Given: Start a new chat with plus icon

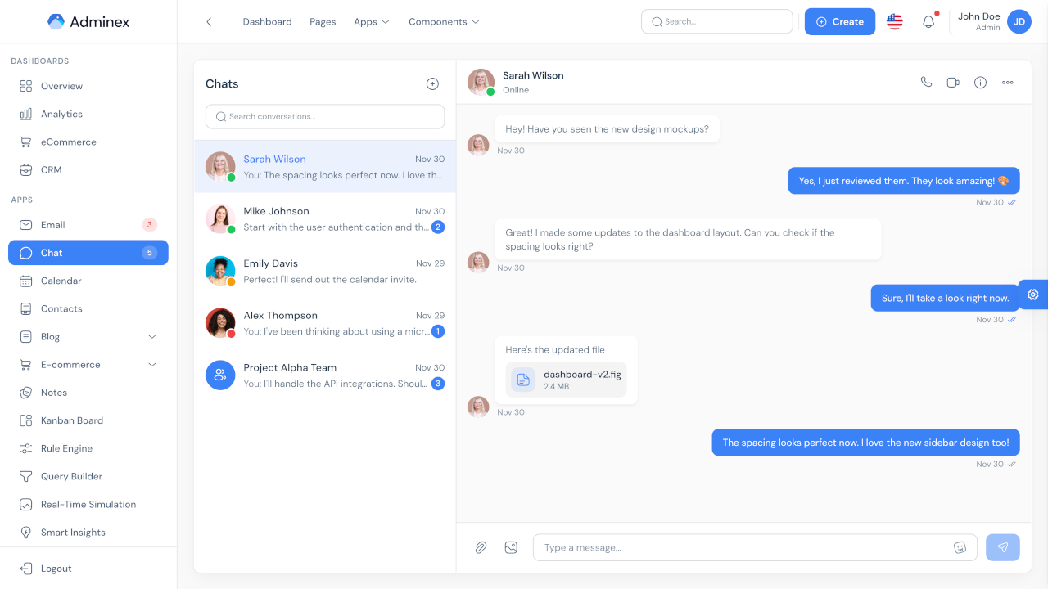Looking at the screenshot, I should pos(432,83).
